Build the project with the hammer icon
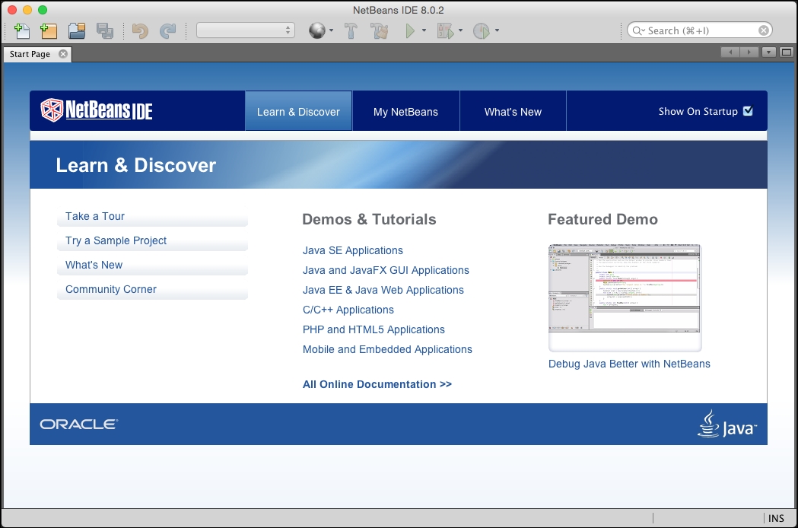Image resolution: width=798 pixels, height=528 pixels. click(x=351, y=30)
